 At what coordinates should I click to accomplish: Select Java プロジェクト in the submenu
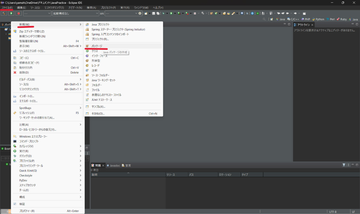coord(124,24)
